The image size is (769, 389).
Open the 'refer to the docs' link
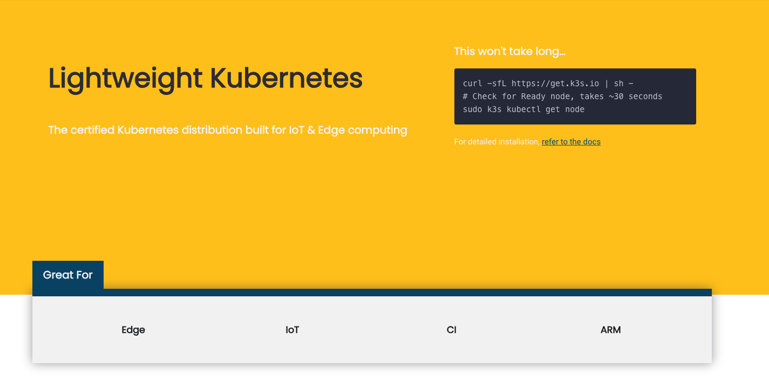click(x=571, y=142)
